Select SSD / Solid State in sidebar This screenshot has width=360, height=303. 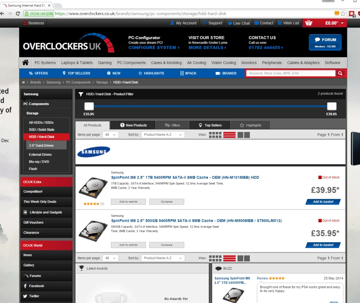coord(41,130)
